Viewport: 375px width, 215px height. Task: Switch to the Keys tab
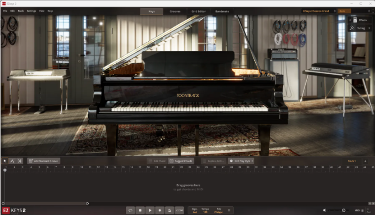tap(152, 11)
